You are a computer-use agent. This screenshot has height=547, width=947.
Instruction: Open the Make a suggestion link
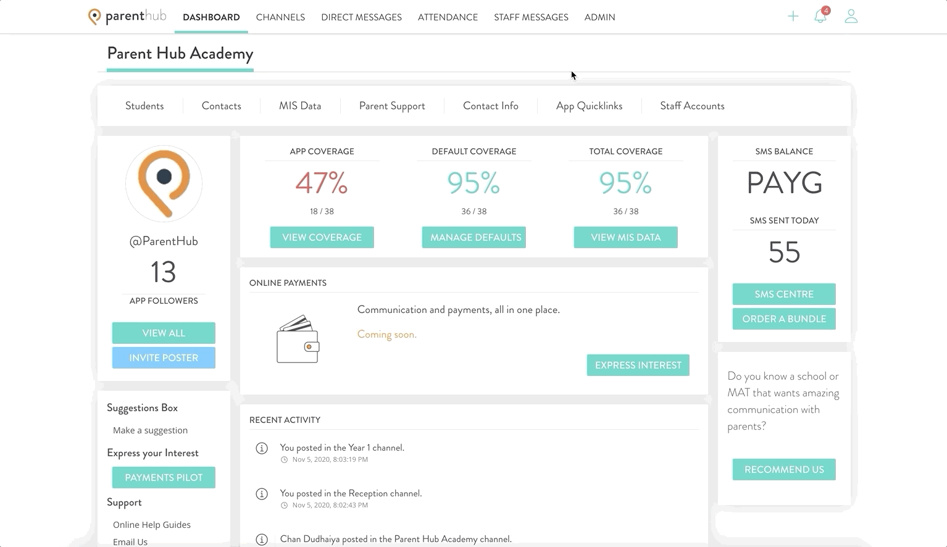click(150, 430)
